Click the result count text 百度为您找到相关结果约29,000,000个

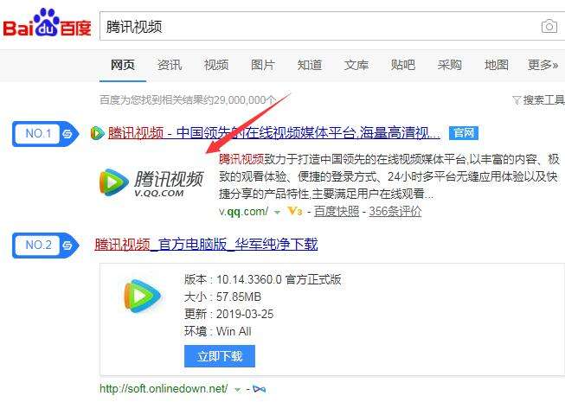188,100
